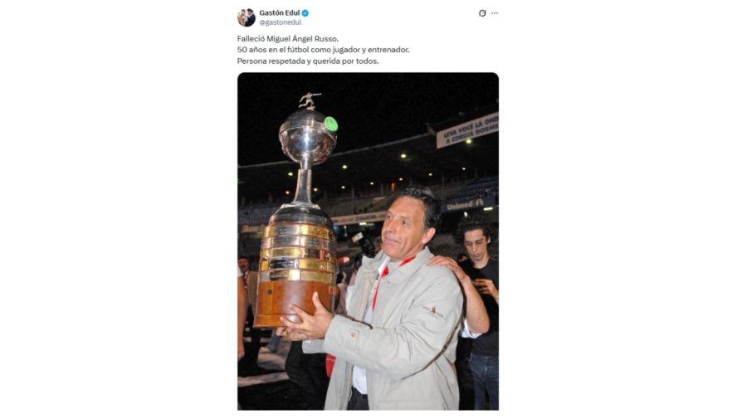Select the '50 años en el fútbol' sentence
This screenshot has width=747, height=419.
coord(323,50)
